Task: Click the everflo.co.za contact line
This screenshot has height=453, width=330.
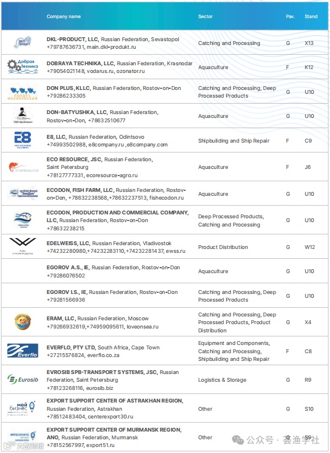Action: coord(83,355)
